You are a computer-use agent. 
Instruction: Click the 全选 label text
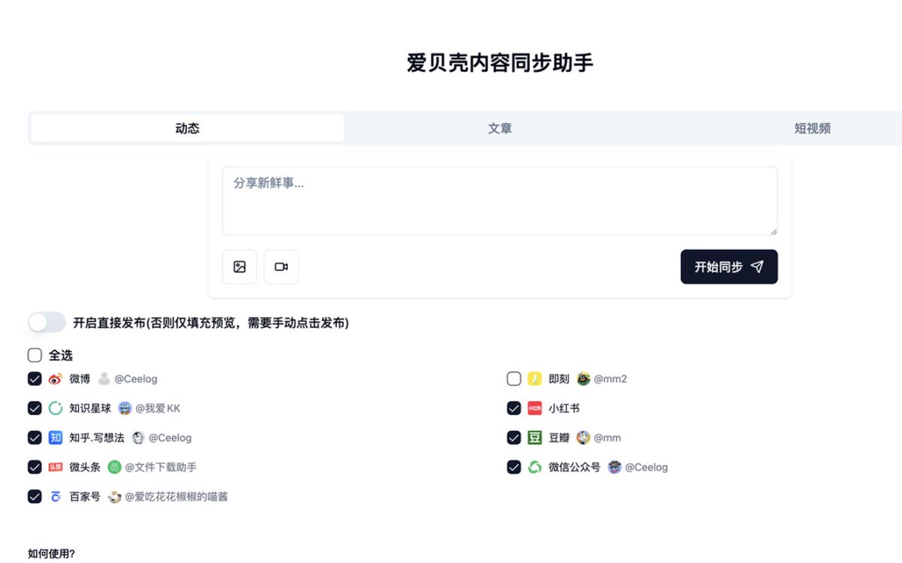click(61, 355)
